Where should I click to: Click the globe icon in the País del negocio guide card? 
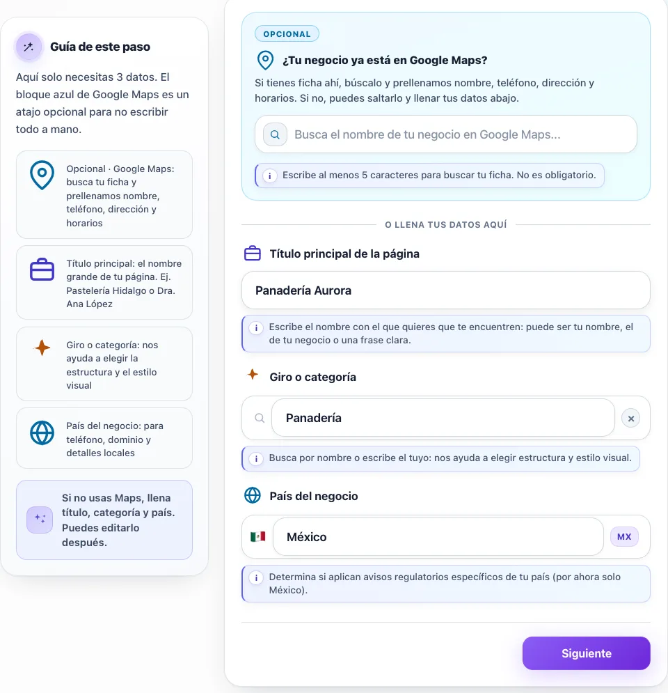42,433
